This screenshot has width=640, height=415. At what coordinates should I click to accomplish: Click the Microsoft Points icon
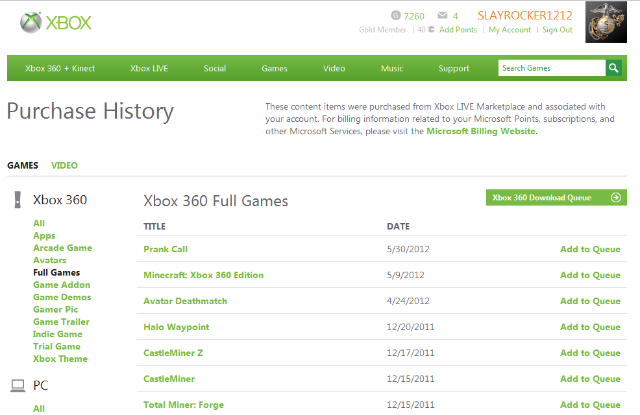[x=431, y=29]
